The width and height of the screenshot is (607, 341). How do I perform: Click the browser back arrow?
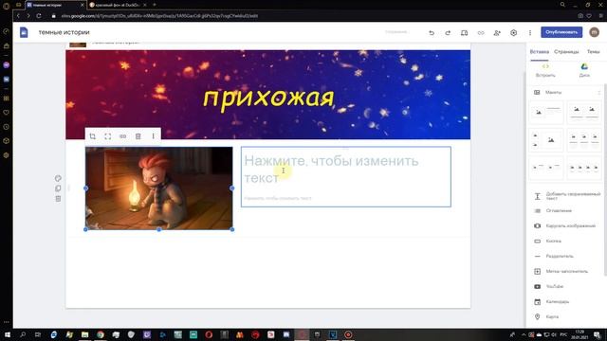(18, 16)
